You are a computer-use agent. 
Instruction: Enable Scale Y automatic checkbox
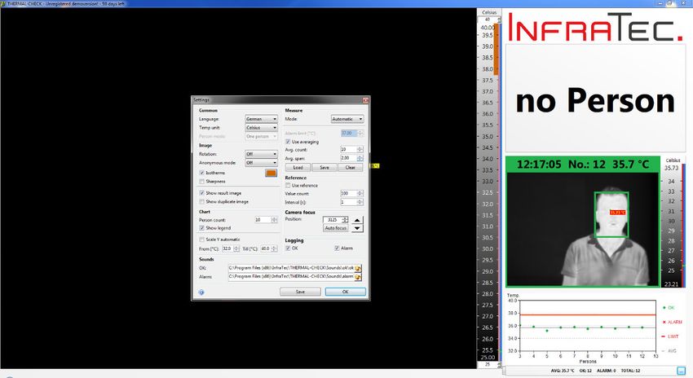coord(202,240)
